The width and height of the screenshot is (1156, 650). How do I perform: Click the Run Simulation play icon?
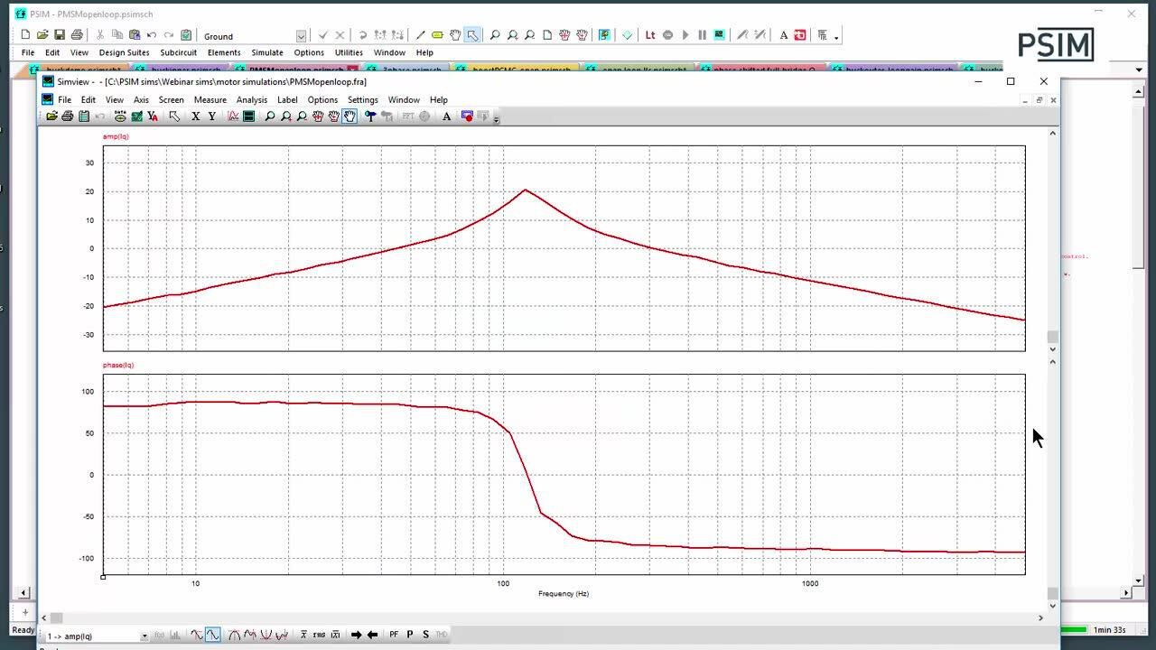coord(685,35)
